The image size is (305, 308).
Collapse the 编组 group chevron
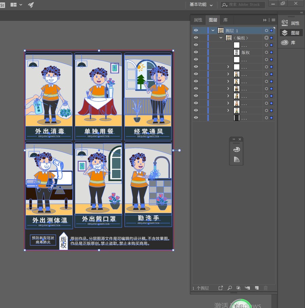pyautogui.click(x=221, y=38)
